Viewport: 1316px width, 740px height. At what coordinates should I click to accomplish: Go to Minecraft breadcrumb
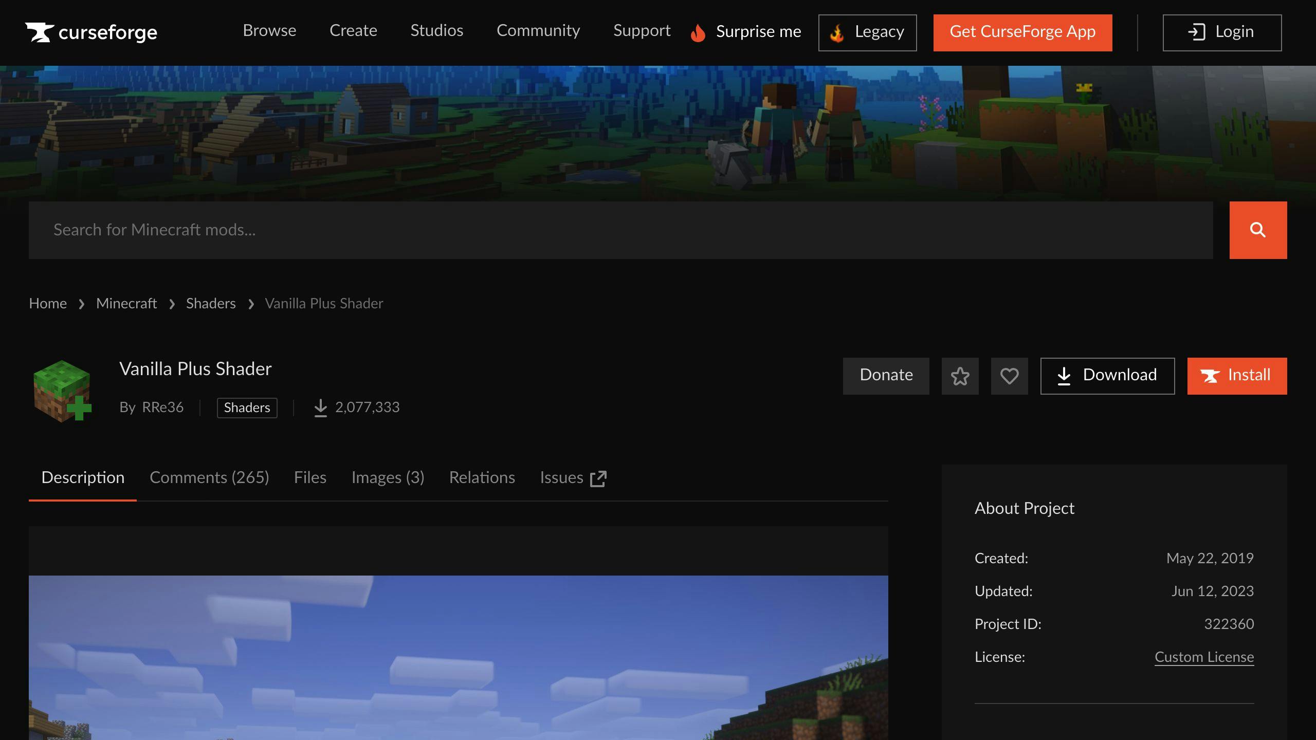click(126, 304)
